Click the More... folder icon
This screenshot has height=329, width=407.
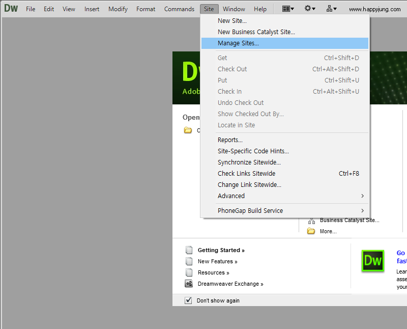click(311, 231)
